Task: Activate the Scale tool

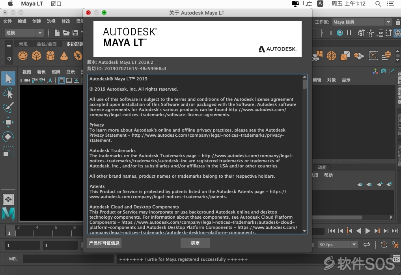Action: coord(8,151)
